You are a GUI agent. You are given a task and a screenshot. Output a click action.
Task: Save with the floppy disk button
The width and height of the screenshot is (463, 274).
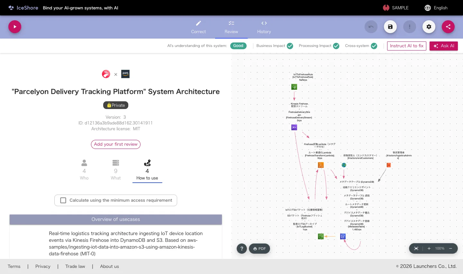(390, 27)
